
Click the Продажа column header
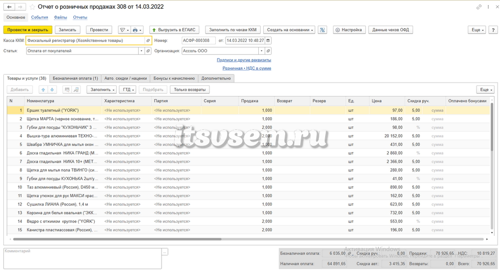pos(256,101)
